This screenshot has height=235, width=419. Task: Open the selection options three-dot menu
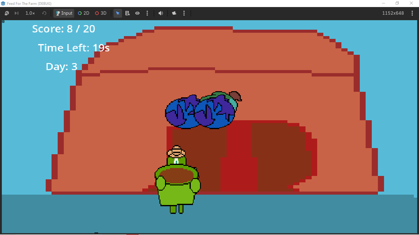(147, 13)
